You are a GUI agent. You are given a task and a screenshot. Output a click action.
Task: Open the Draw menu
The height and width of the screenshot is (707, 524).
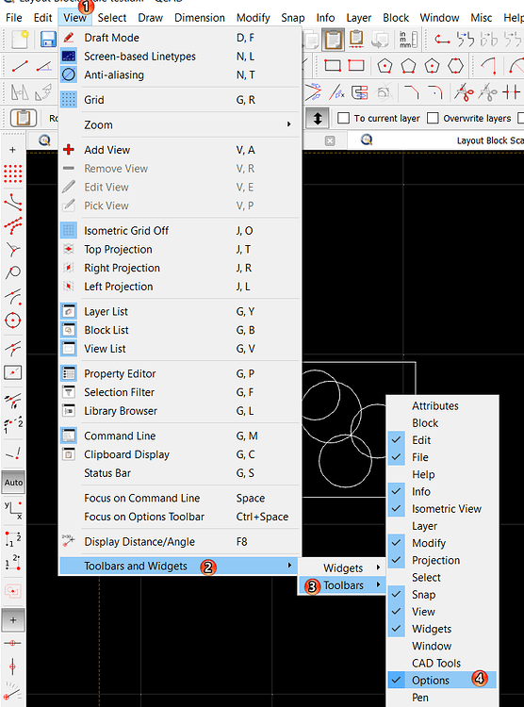(x=150, y=18)
